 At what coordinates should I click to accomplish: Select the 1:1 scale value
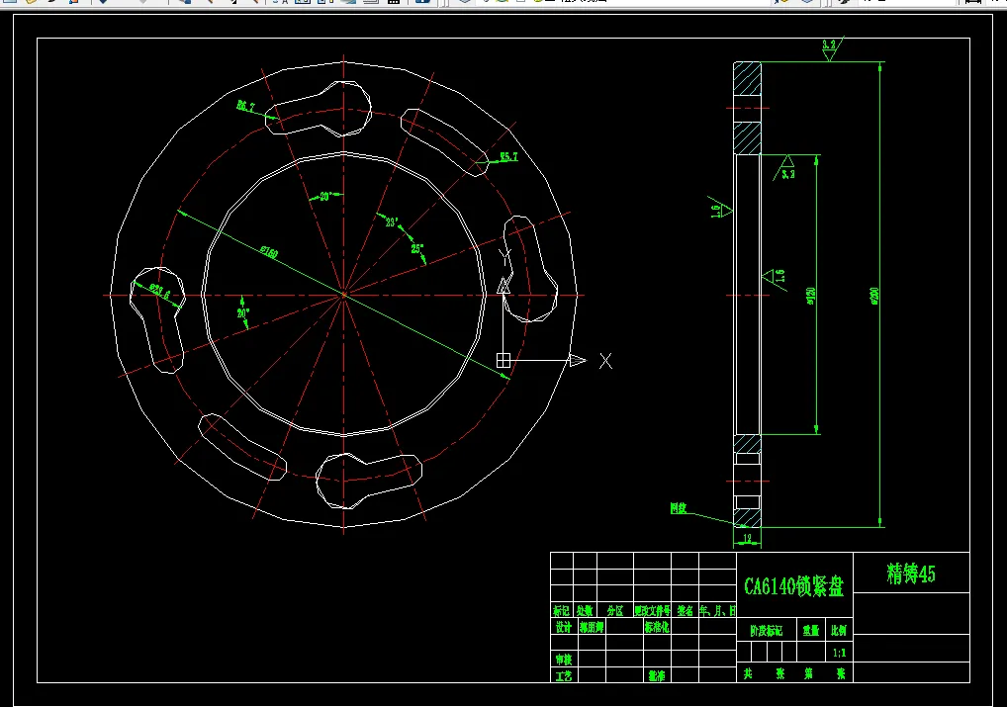[x=840, y=653]
